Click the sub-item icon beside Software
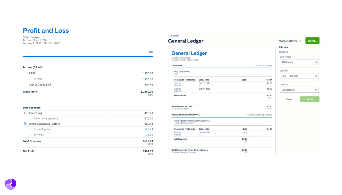Image resolution: width=342 pixels, height=195 pixels. [x=30, y=135]
